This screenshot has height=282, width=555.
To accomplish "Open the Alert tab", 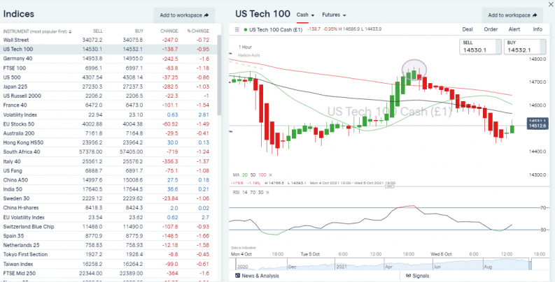I will 514,29.
